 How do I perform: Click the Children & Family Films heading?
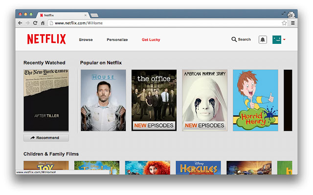[x=51, y=154]
